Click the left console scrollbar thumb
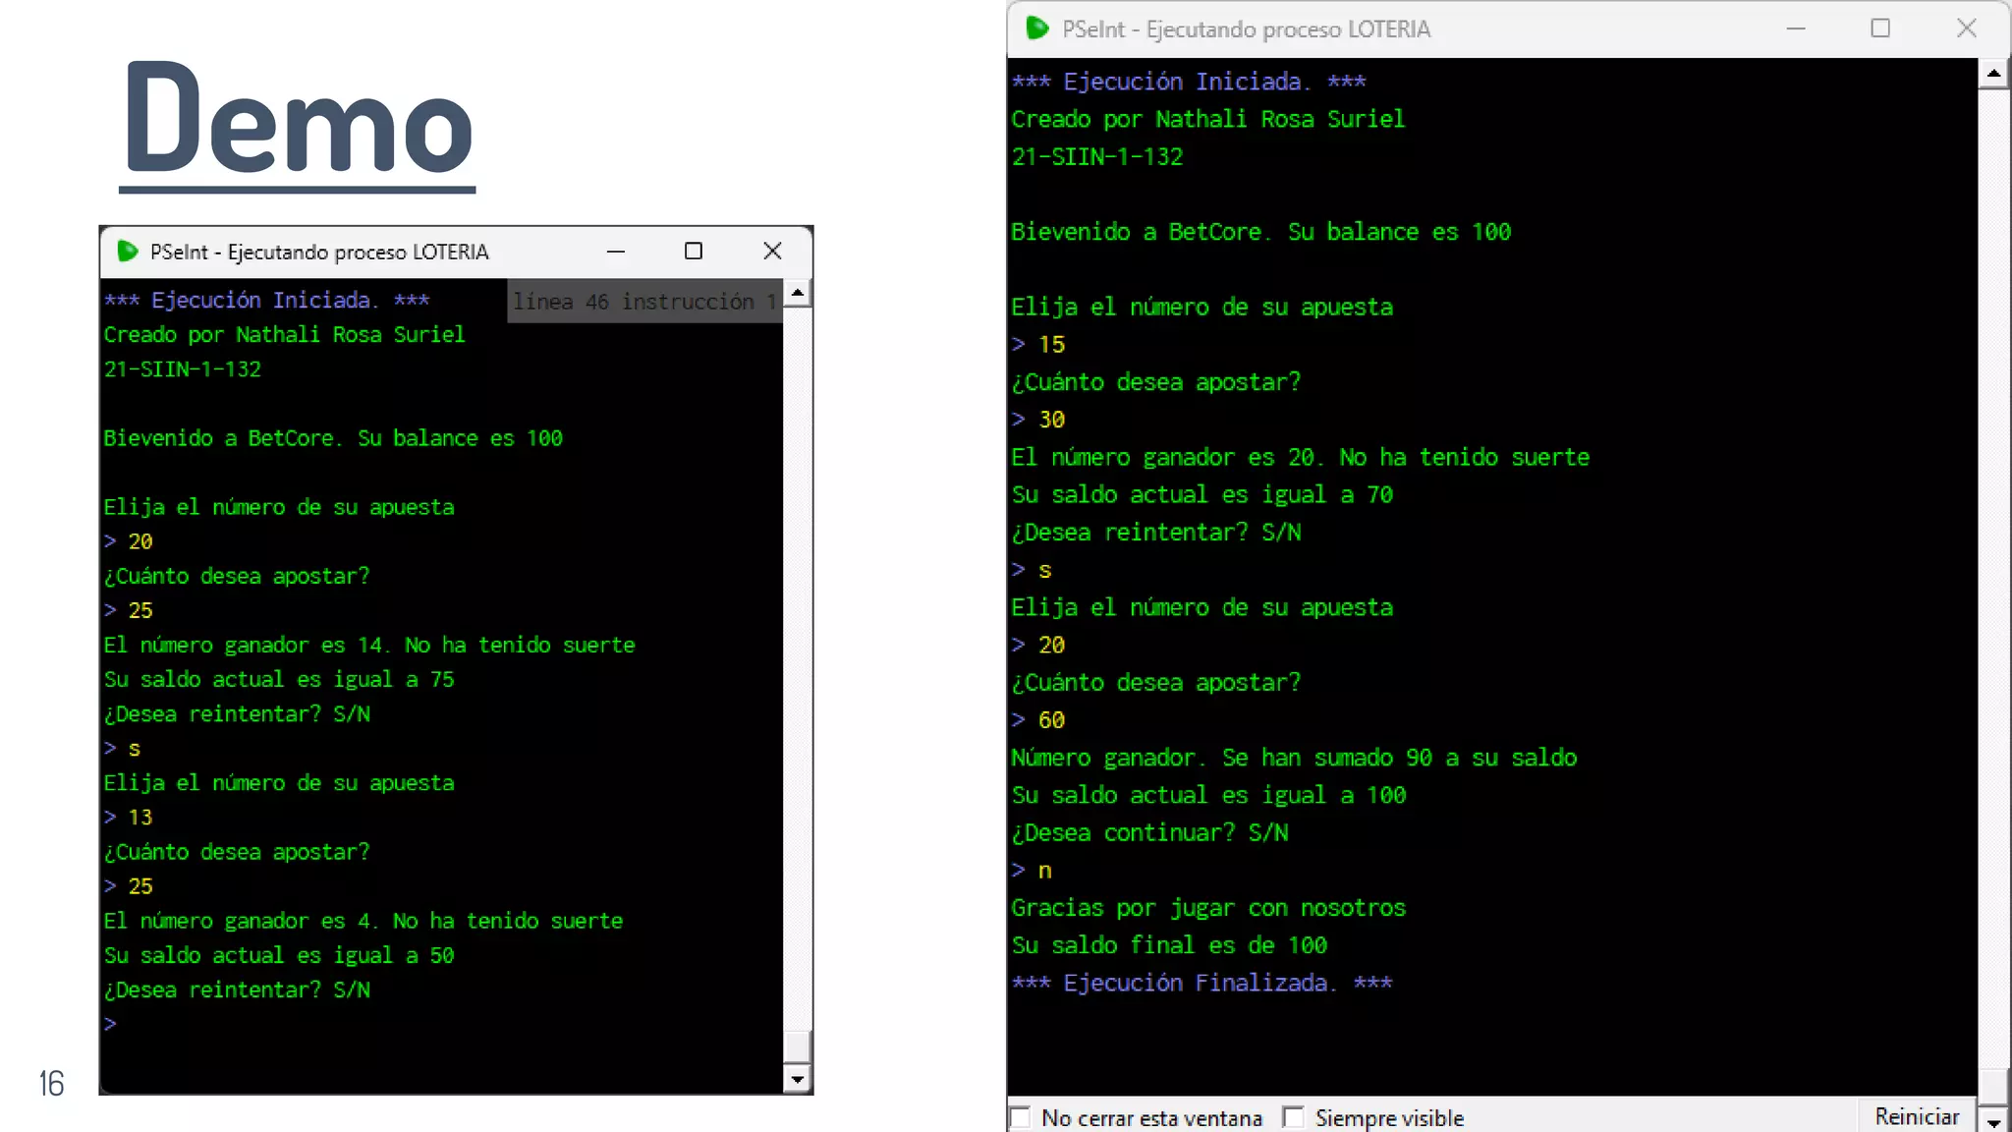 798,1046
